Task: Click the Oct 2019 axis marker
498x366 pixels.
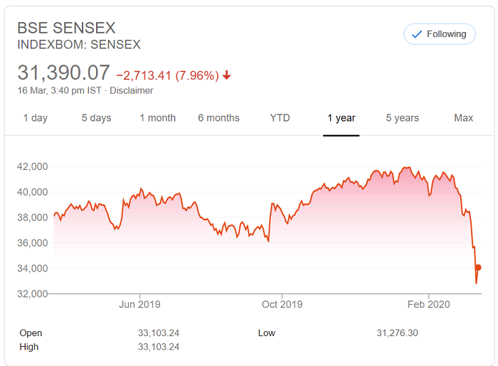Action: [282, 304]
